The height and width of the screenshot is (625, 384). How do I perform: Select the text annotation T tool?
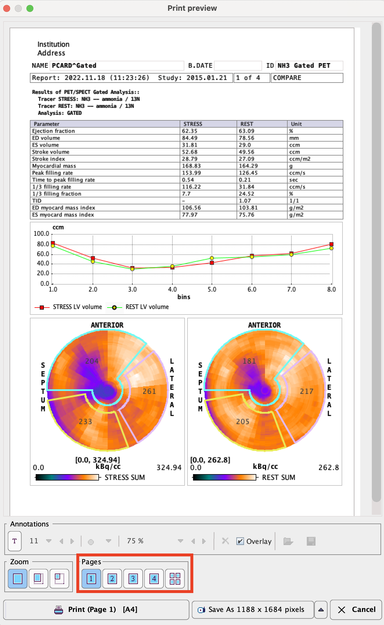click(x=15, y=541)
